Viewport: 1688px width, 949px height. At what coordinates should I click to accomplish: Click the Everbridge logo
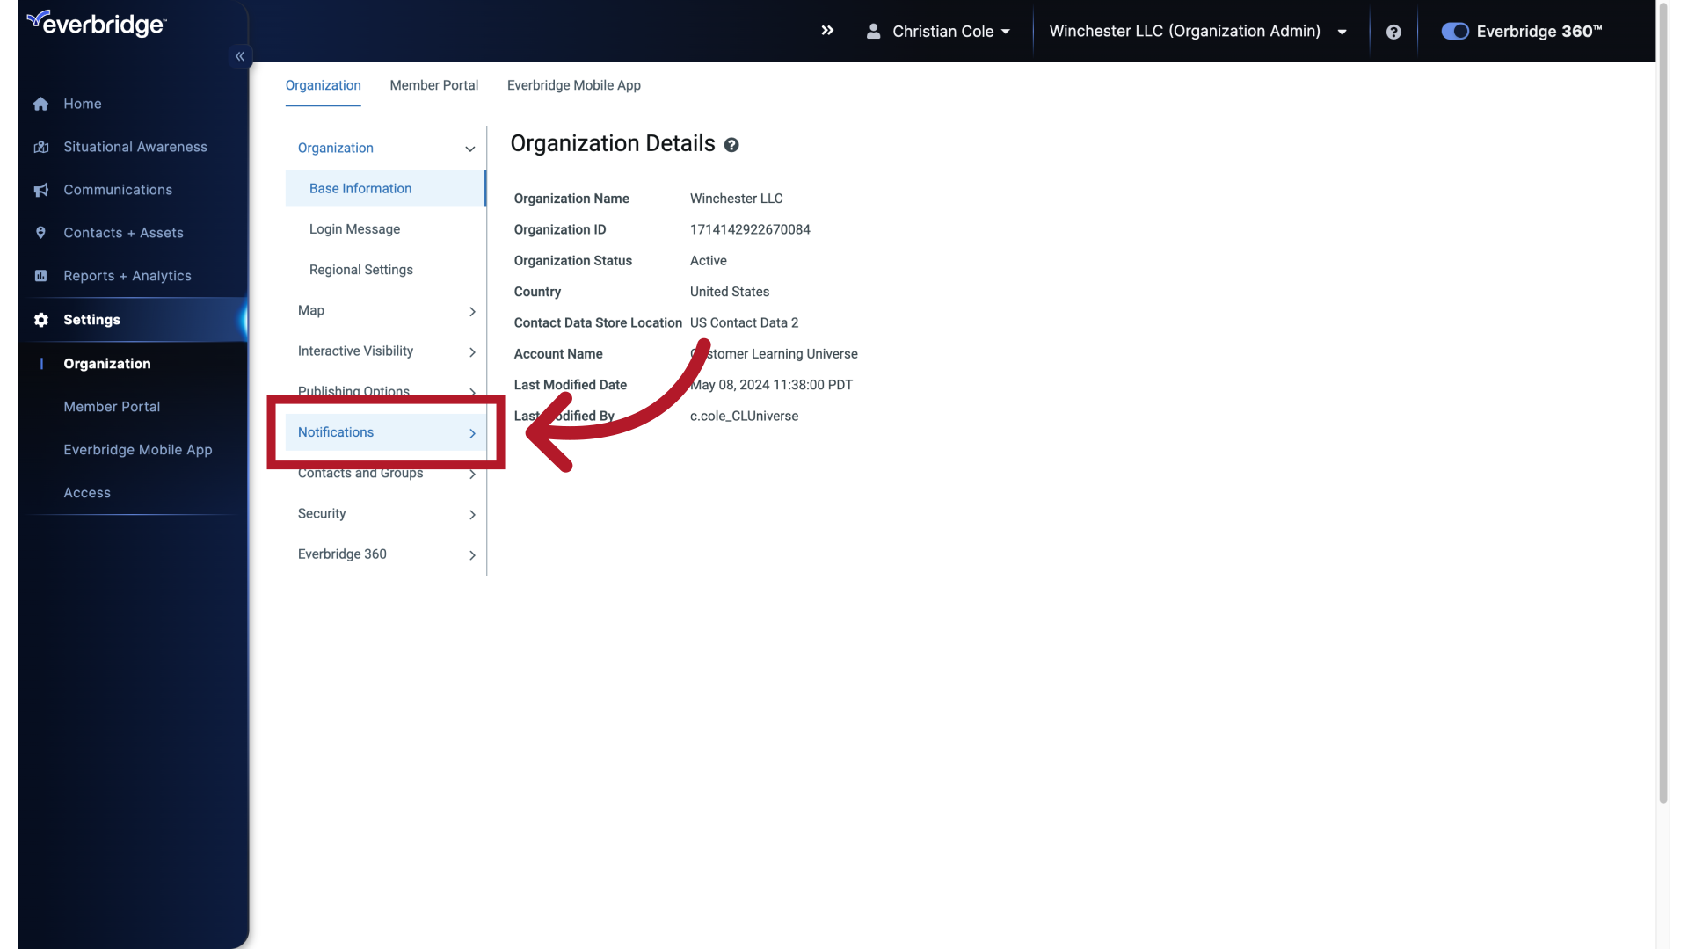pyautogui.click(x=97, y=23)
